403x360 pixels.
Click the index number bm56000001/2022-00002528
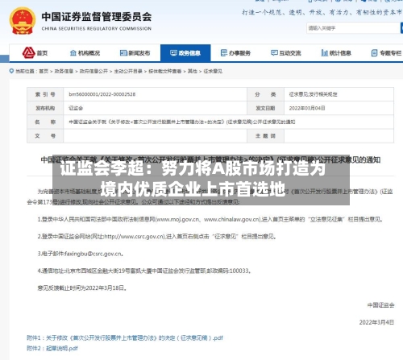click(x=102, y=94)
